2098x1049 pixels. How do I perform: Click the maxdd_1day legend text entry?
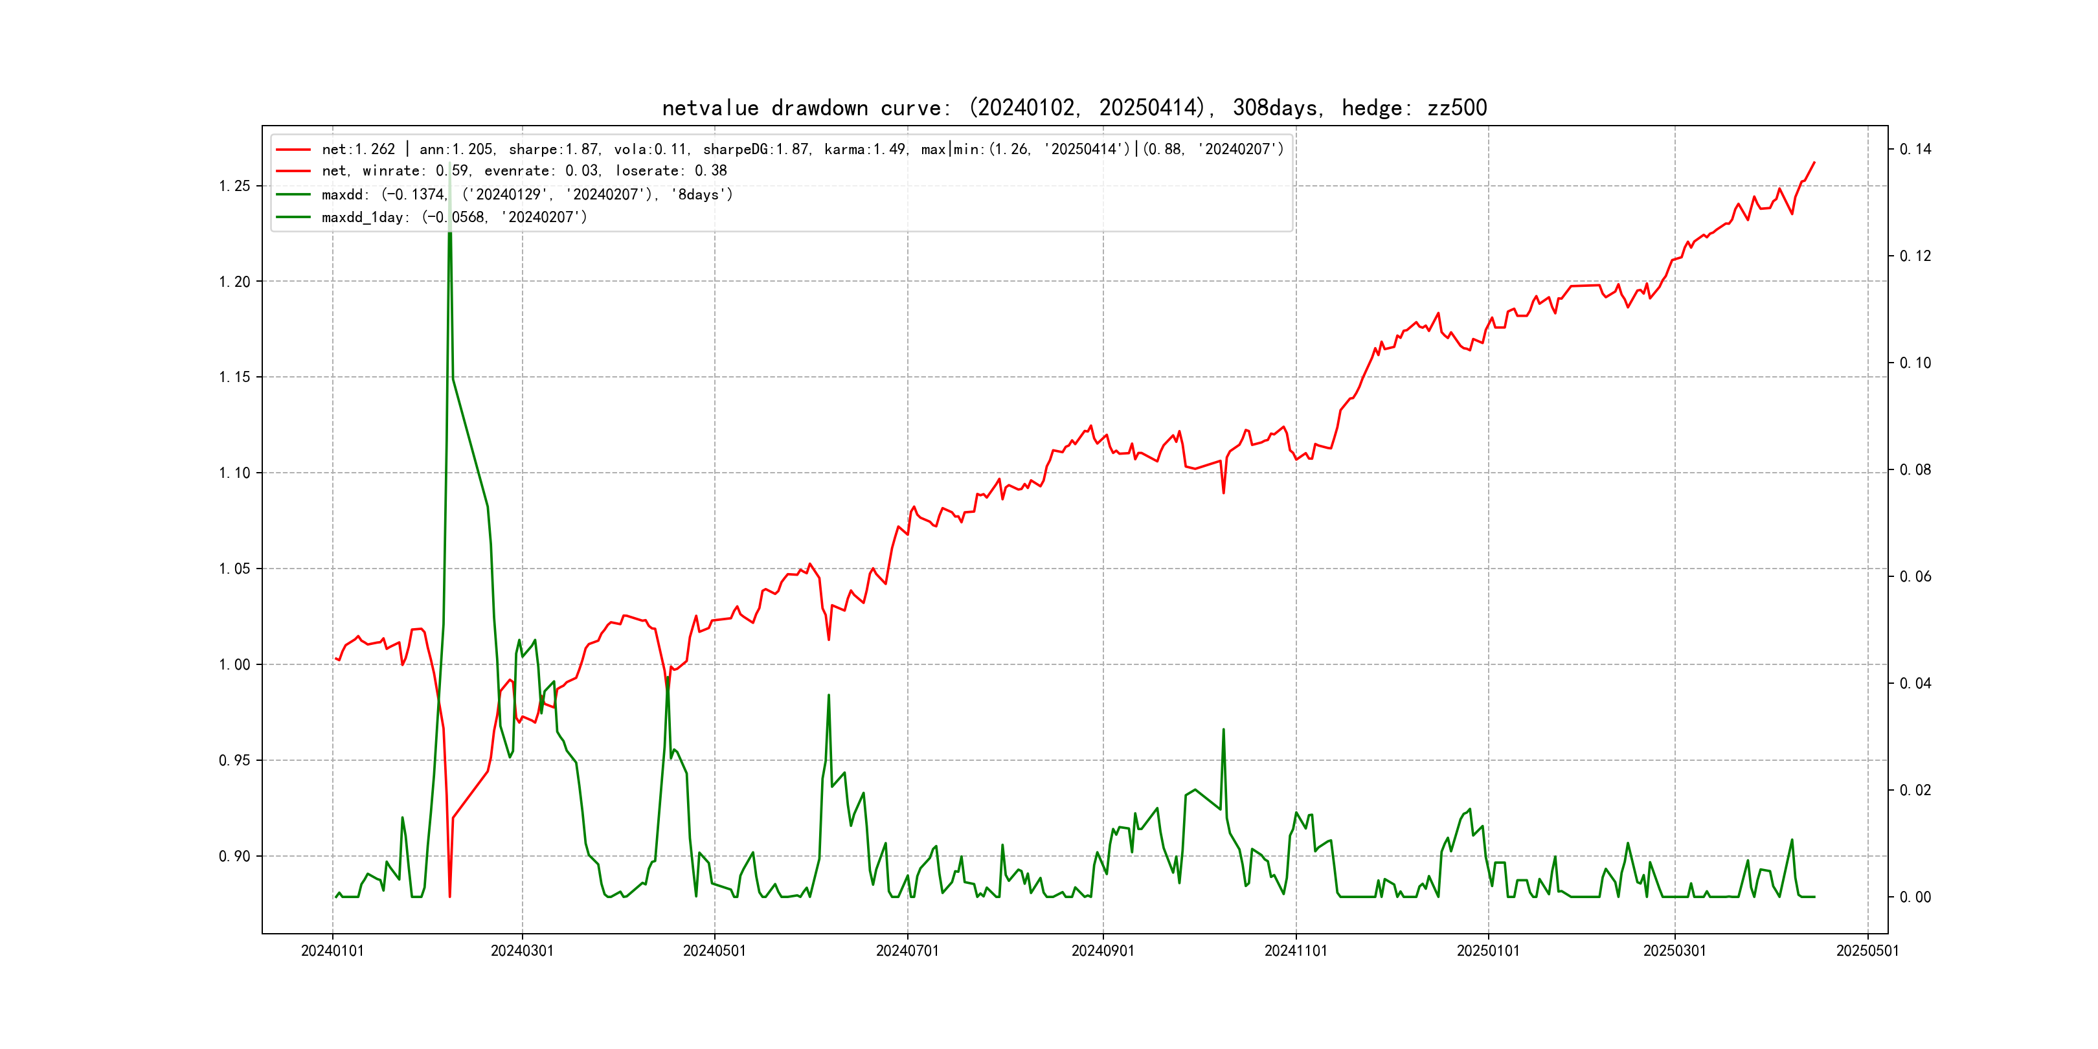[x=454, y=218]
